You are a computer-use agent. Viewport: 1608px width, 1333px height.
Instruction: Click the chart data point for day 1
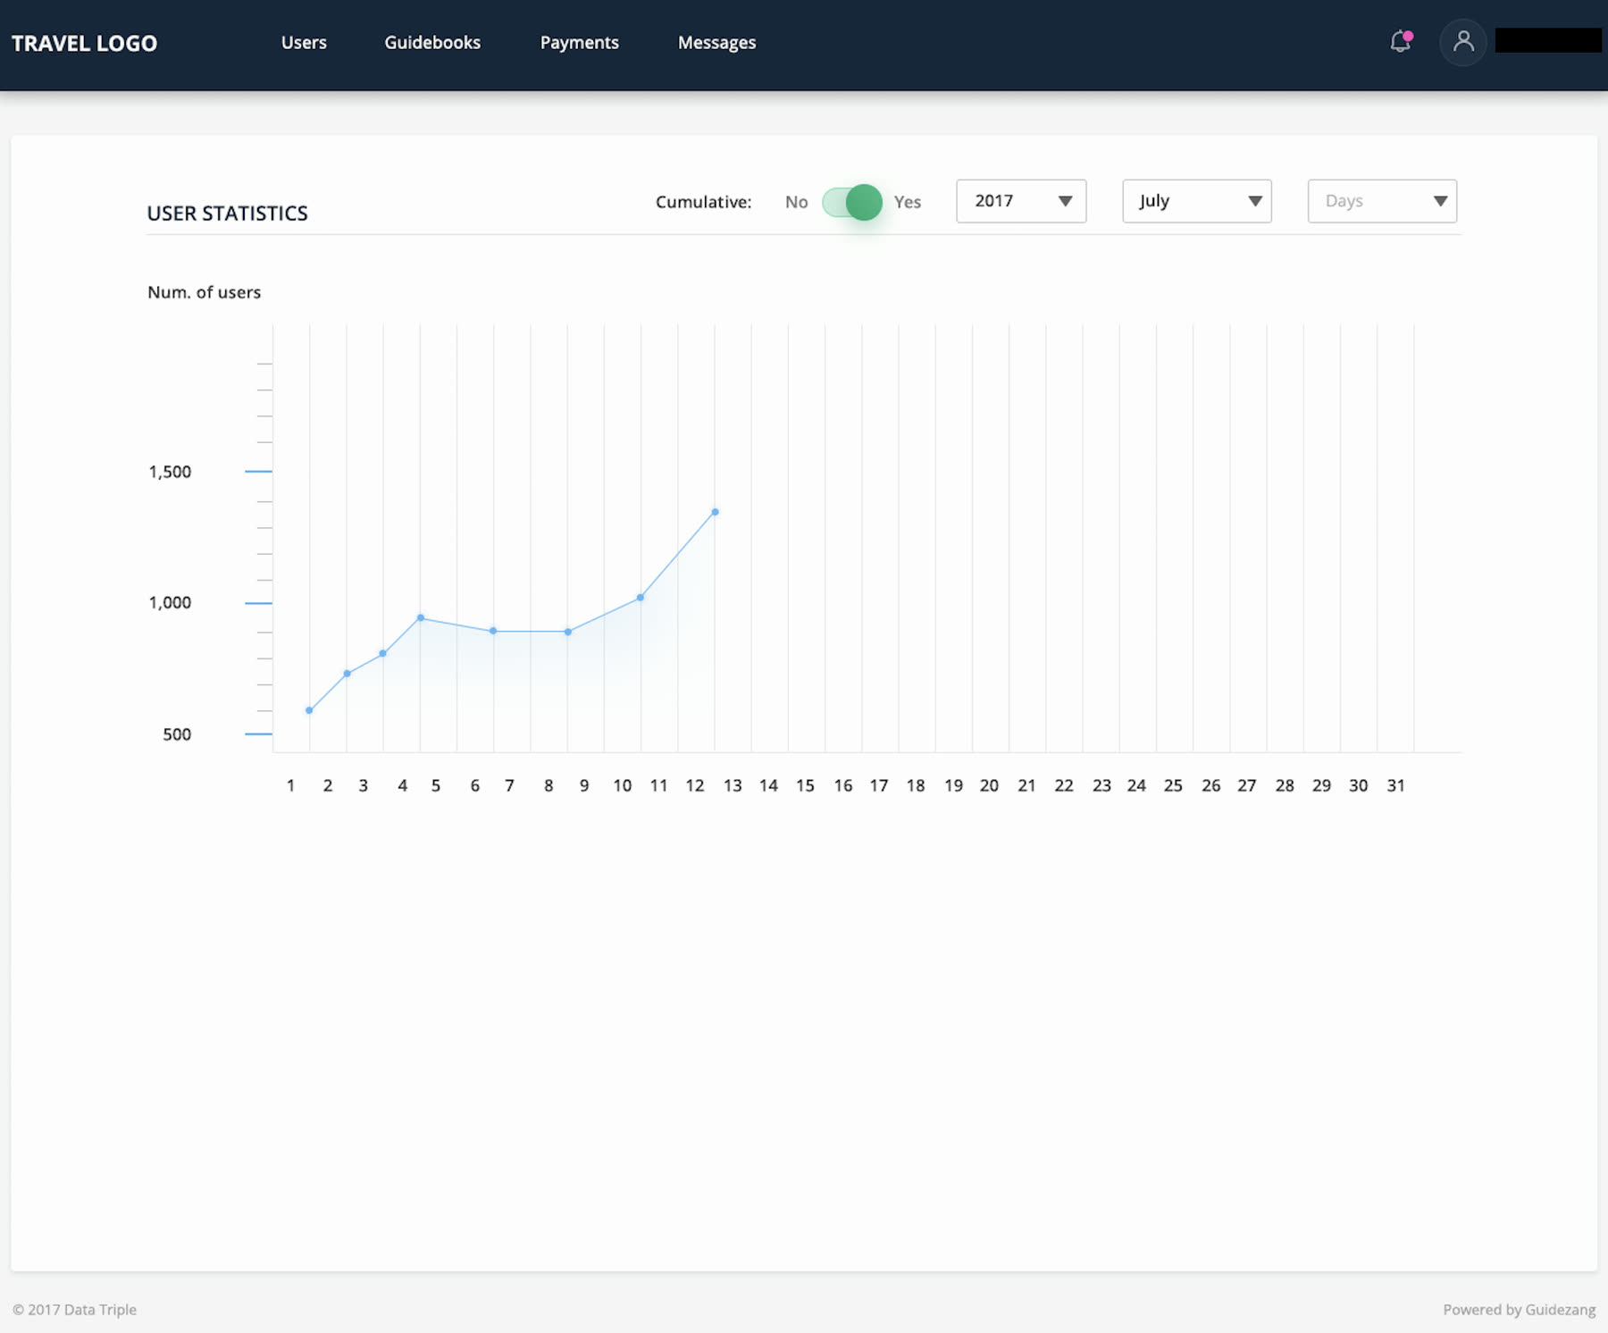point(309,710)
